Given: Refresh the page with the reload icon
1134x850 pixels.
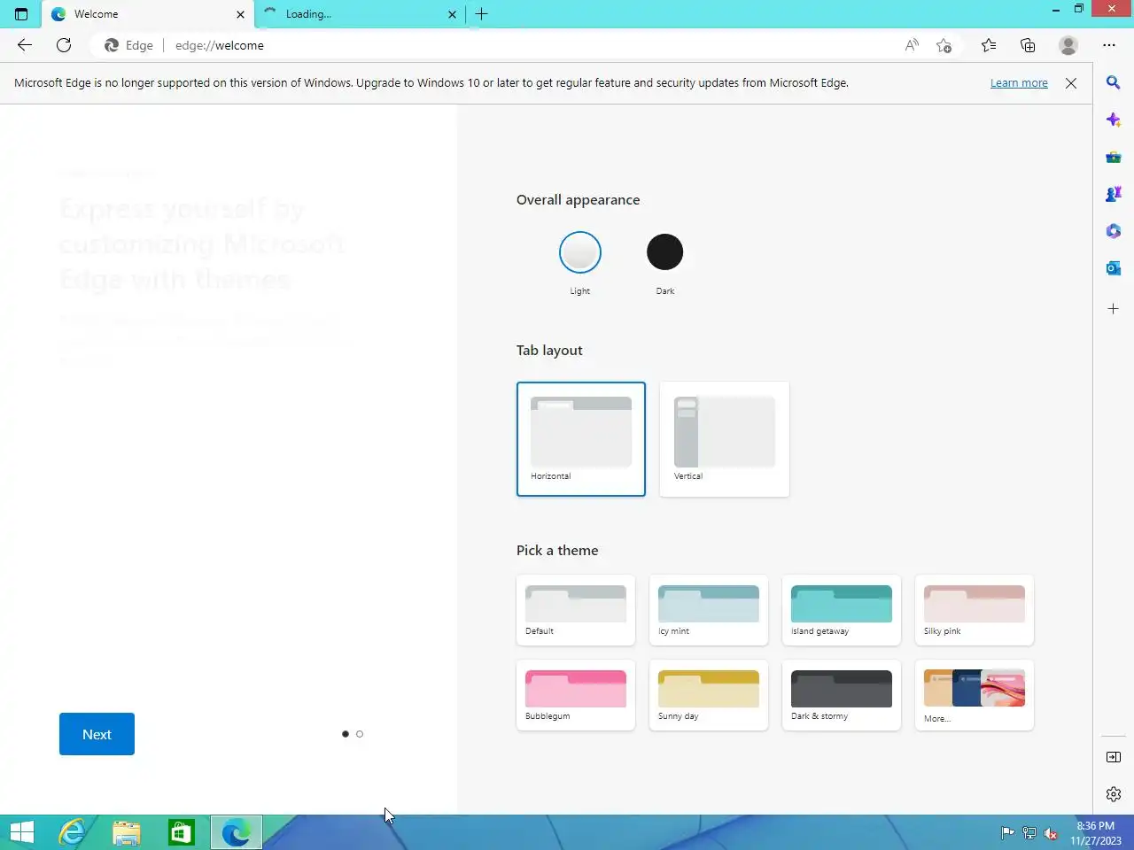Looking at the screenshot, I should (64, 45).
